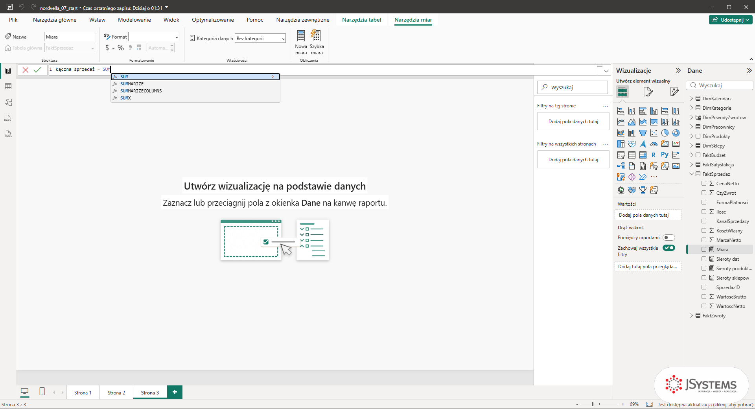
Task: Expand the FaktZwroty table
Action: tap(692, 316)
